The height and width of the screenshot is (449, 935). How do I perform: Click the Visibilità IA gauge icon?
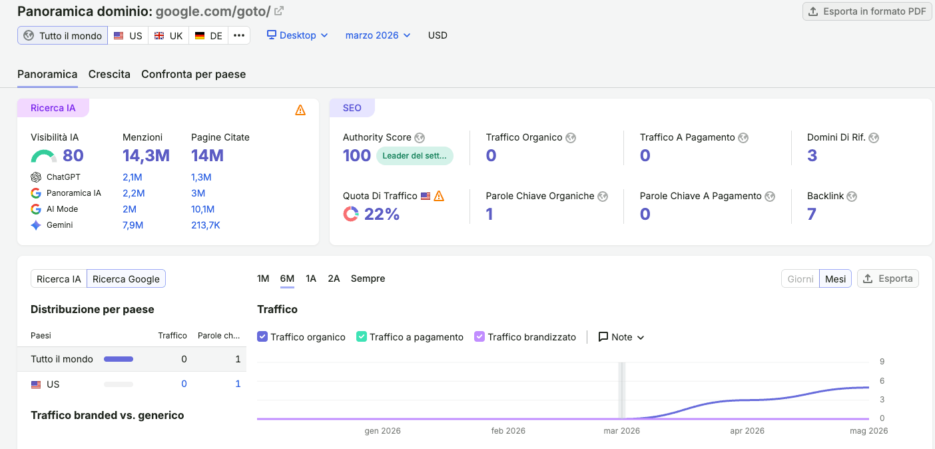tap(44, 157)
